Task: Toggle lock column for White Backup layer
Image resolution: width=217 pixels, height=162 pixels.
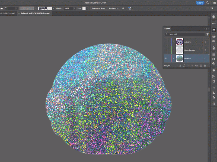Action: (169, 50)
